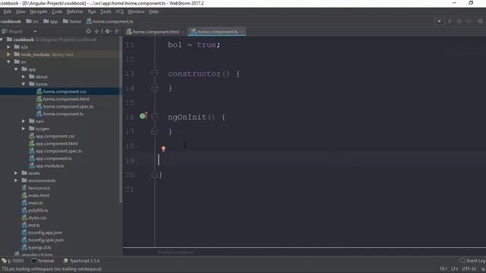
Task: Open the Terminal tool window
Action: pyautogui.click(x=43, y=261)
